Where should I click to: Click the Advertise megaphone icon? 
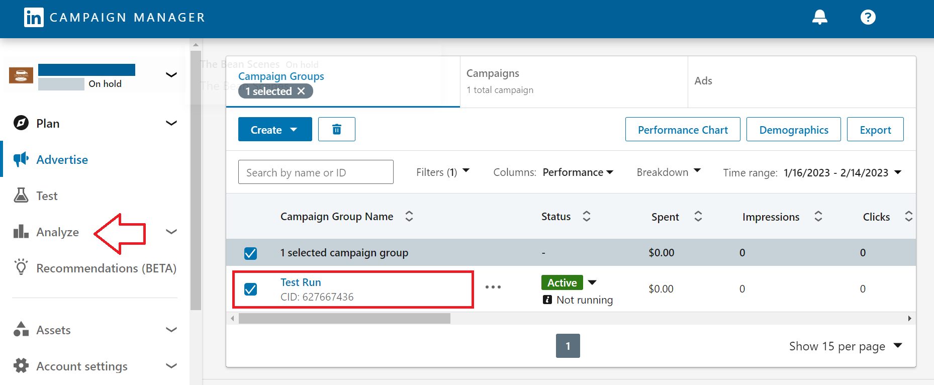coord(21,159)
